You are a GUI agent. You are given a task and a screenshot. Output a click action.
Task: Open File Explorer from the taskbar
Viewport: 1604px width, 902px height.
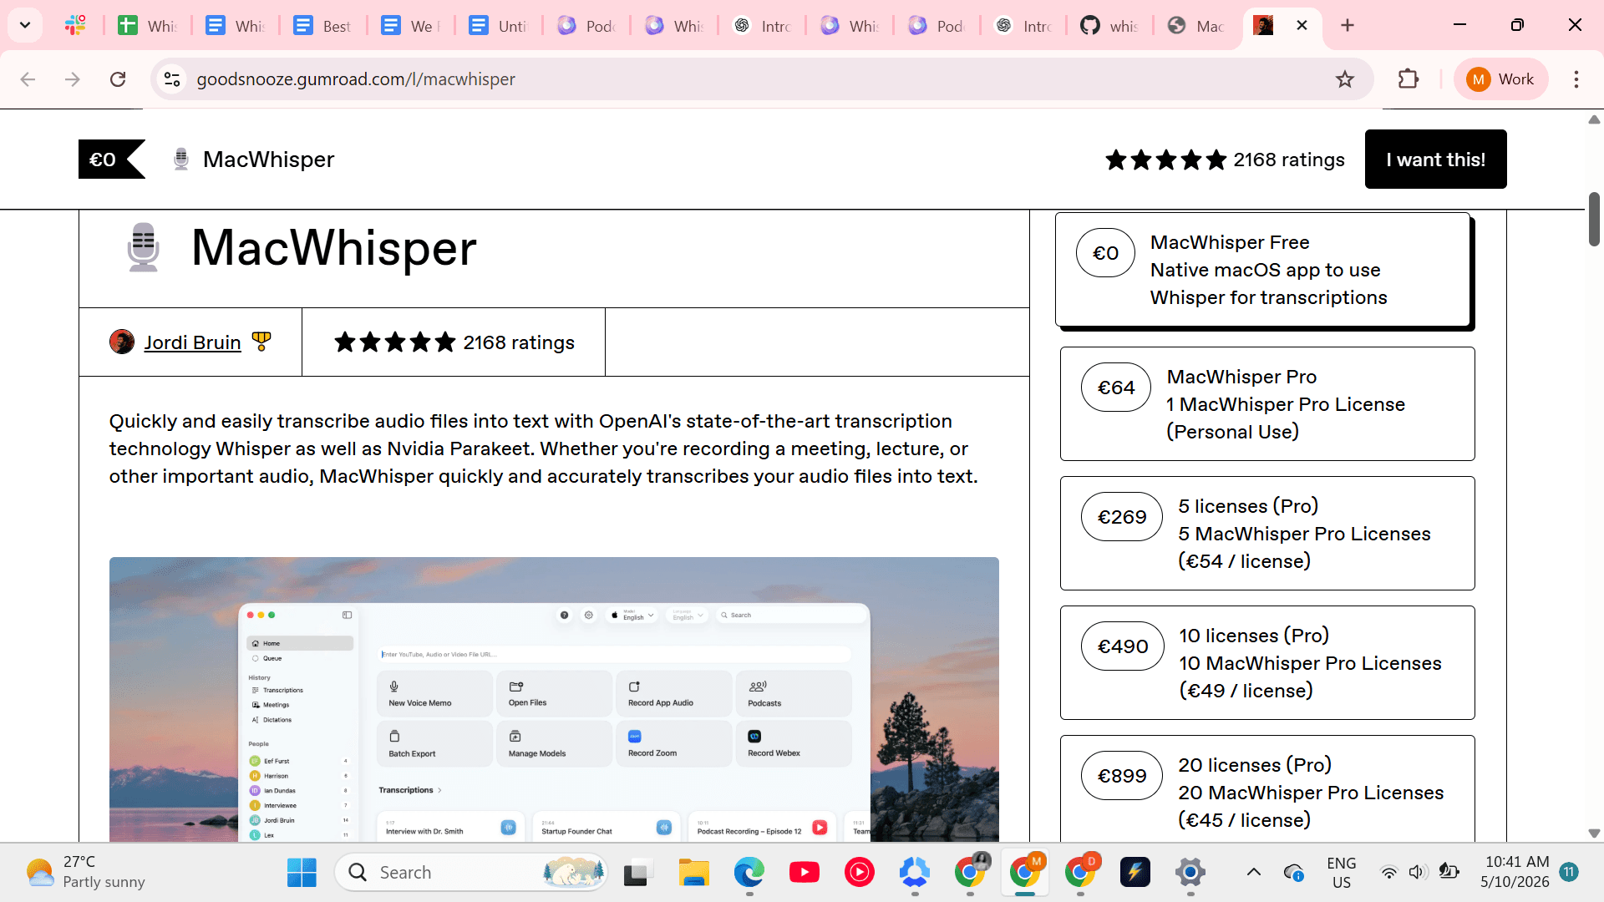click(x=693, y=873)
